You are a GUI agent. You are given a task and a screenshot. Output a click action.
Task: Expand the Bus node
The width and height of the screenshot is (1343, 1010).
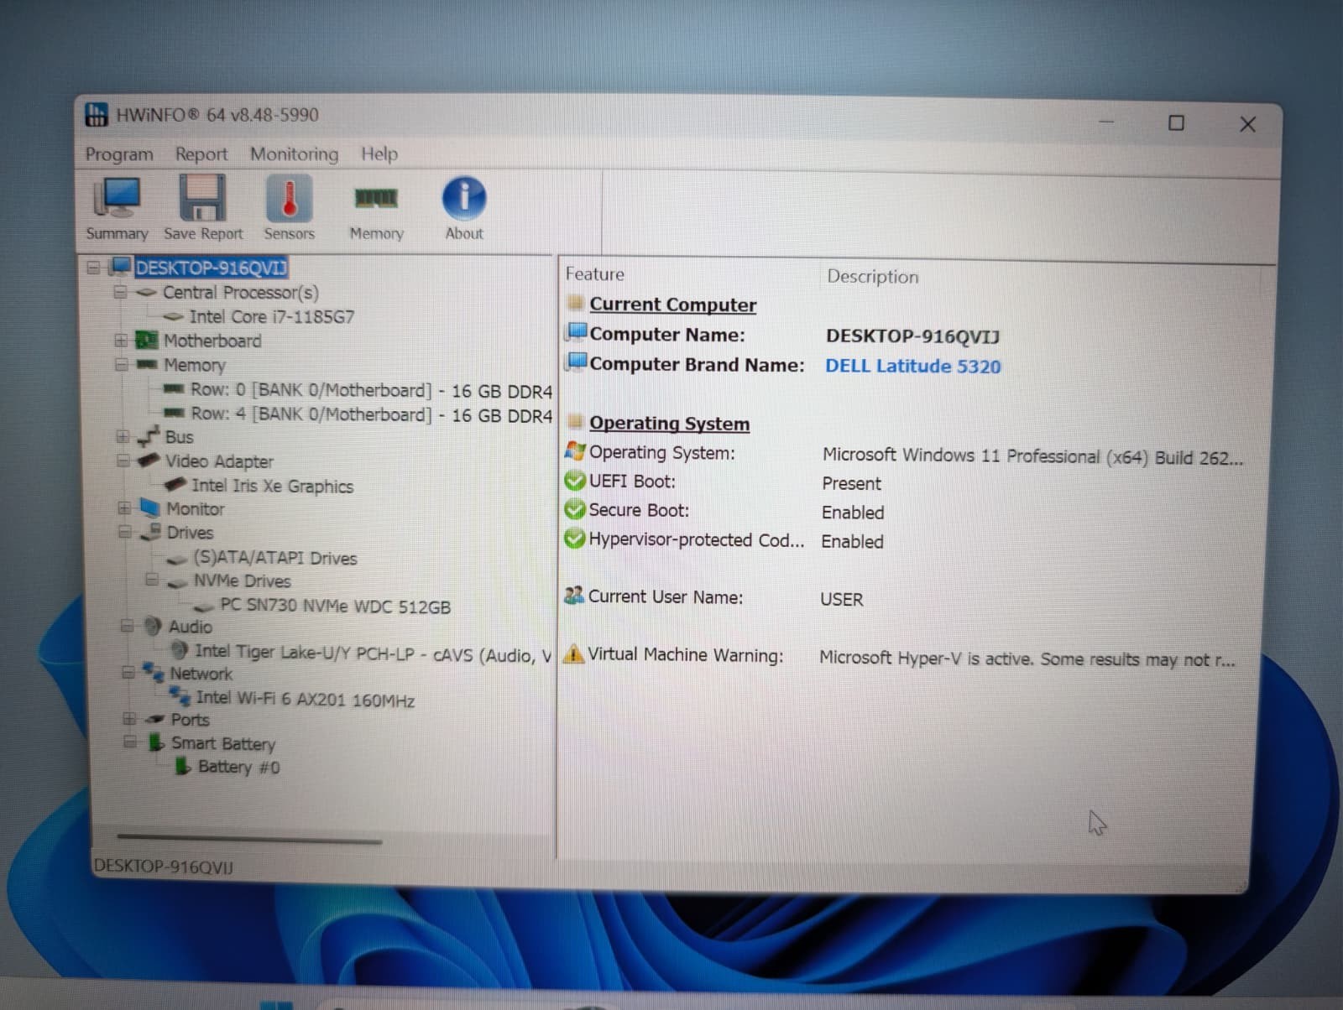pos(123,436)
